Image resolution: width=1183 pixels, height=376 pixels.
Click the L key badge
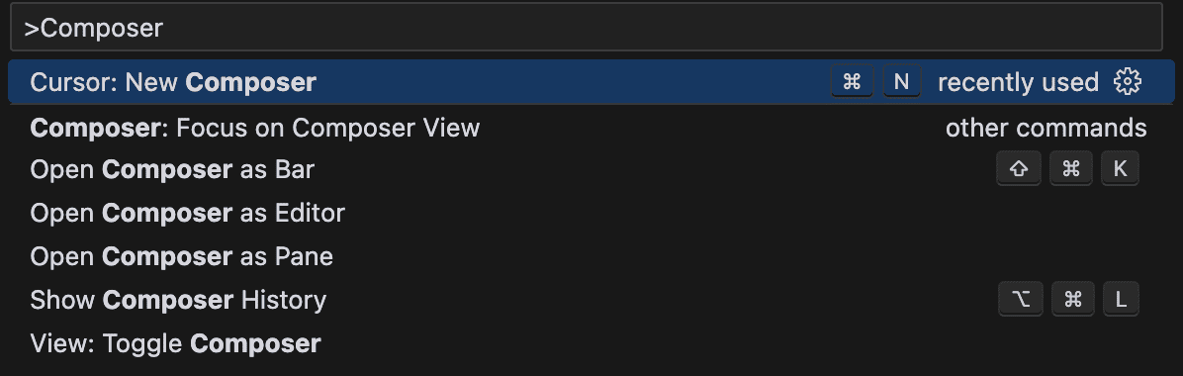1121,299
